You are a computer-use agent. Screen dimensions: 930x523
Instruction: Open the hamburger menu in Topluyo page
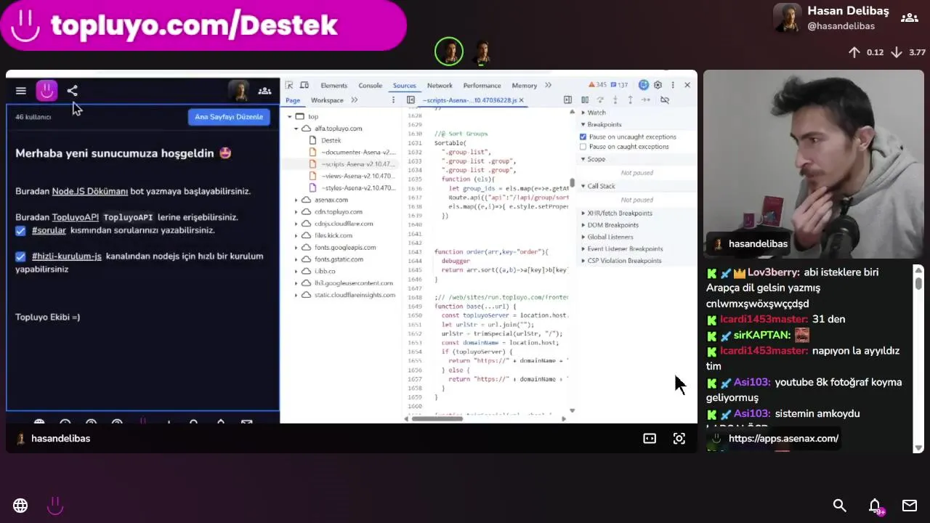[x=21, y=91]
